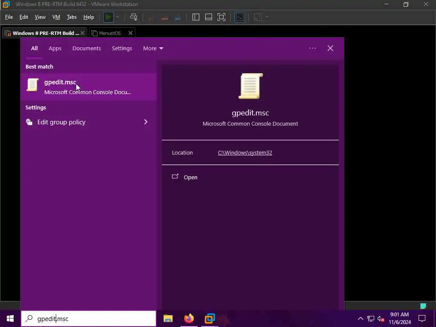Click the Open action icon
Screen dimensions: 436x327
175,177
